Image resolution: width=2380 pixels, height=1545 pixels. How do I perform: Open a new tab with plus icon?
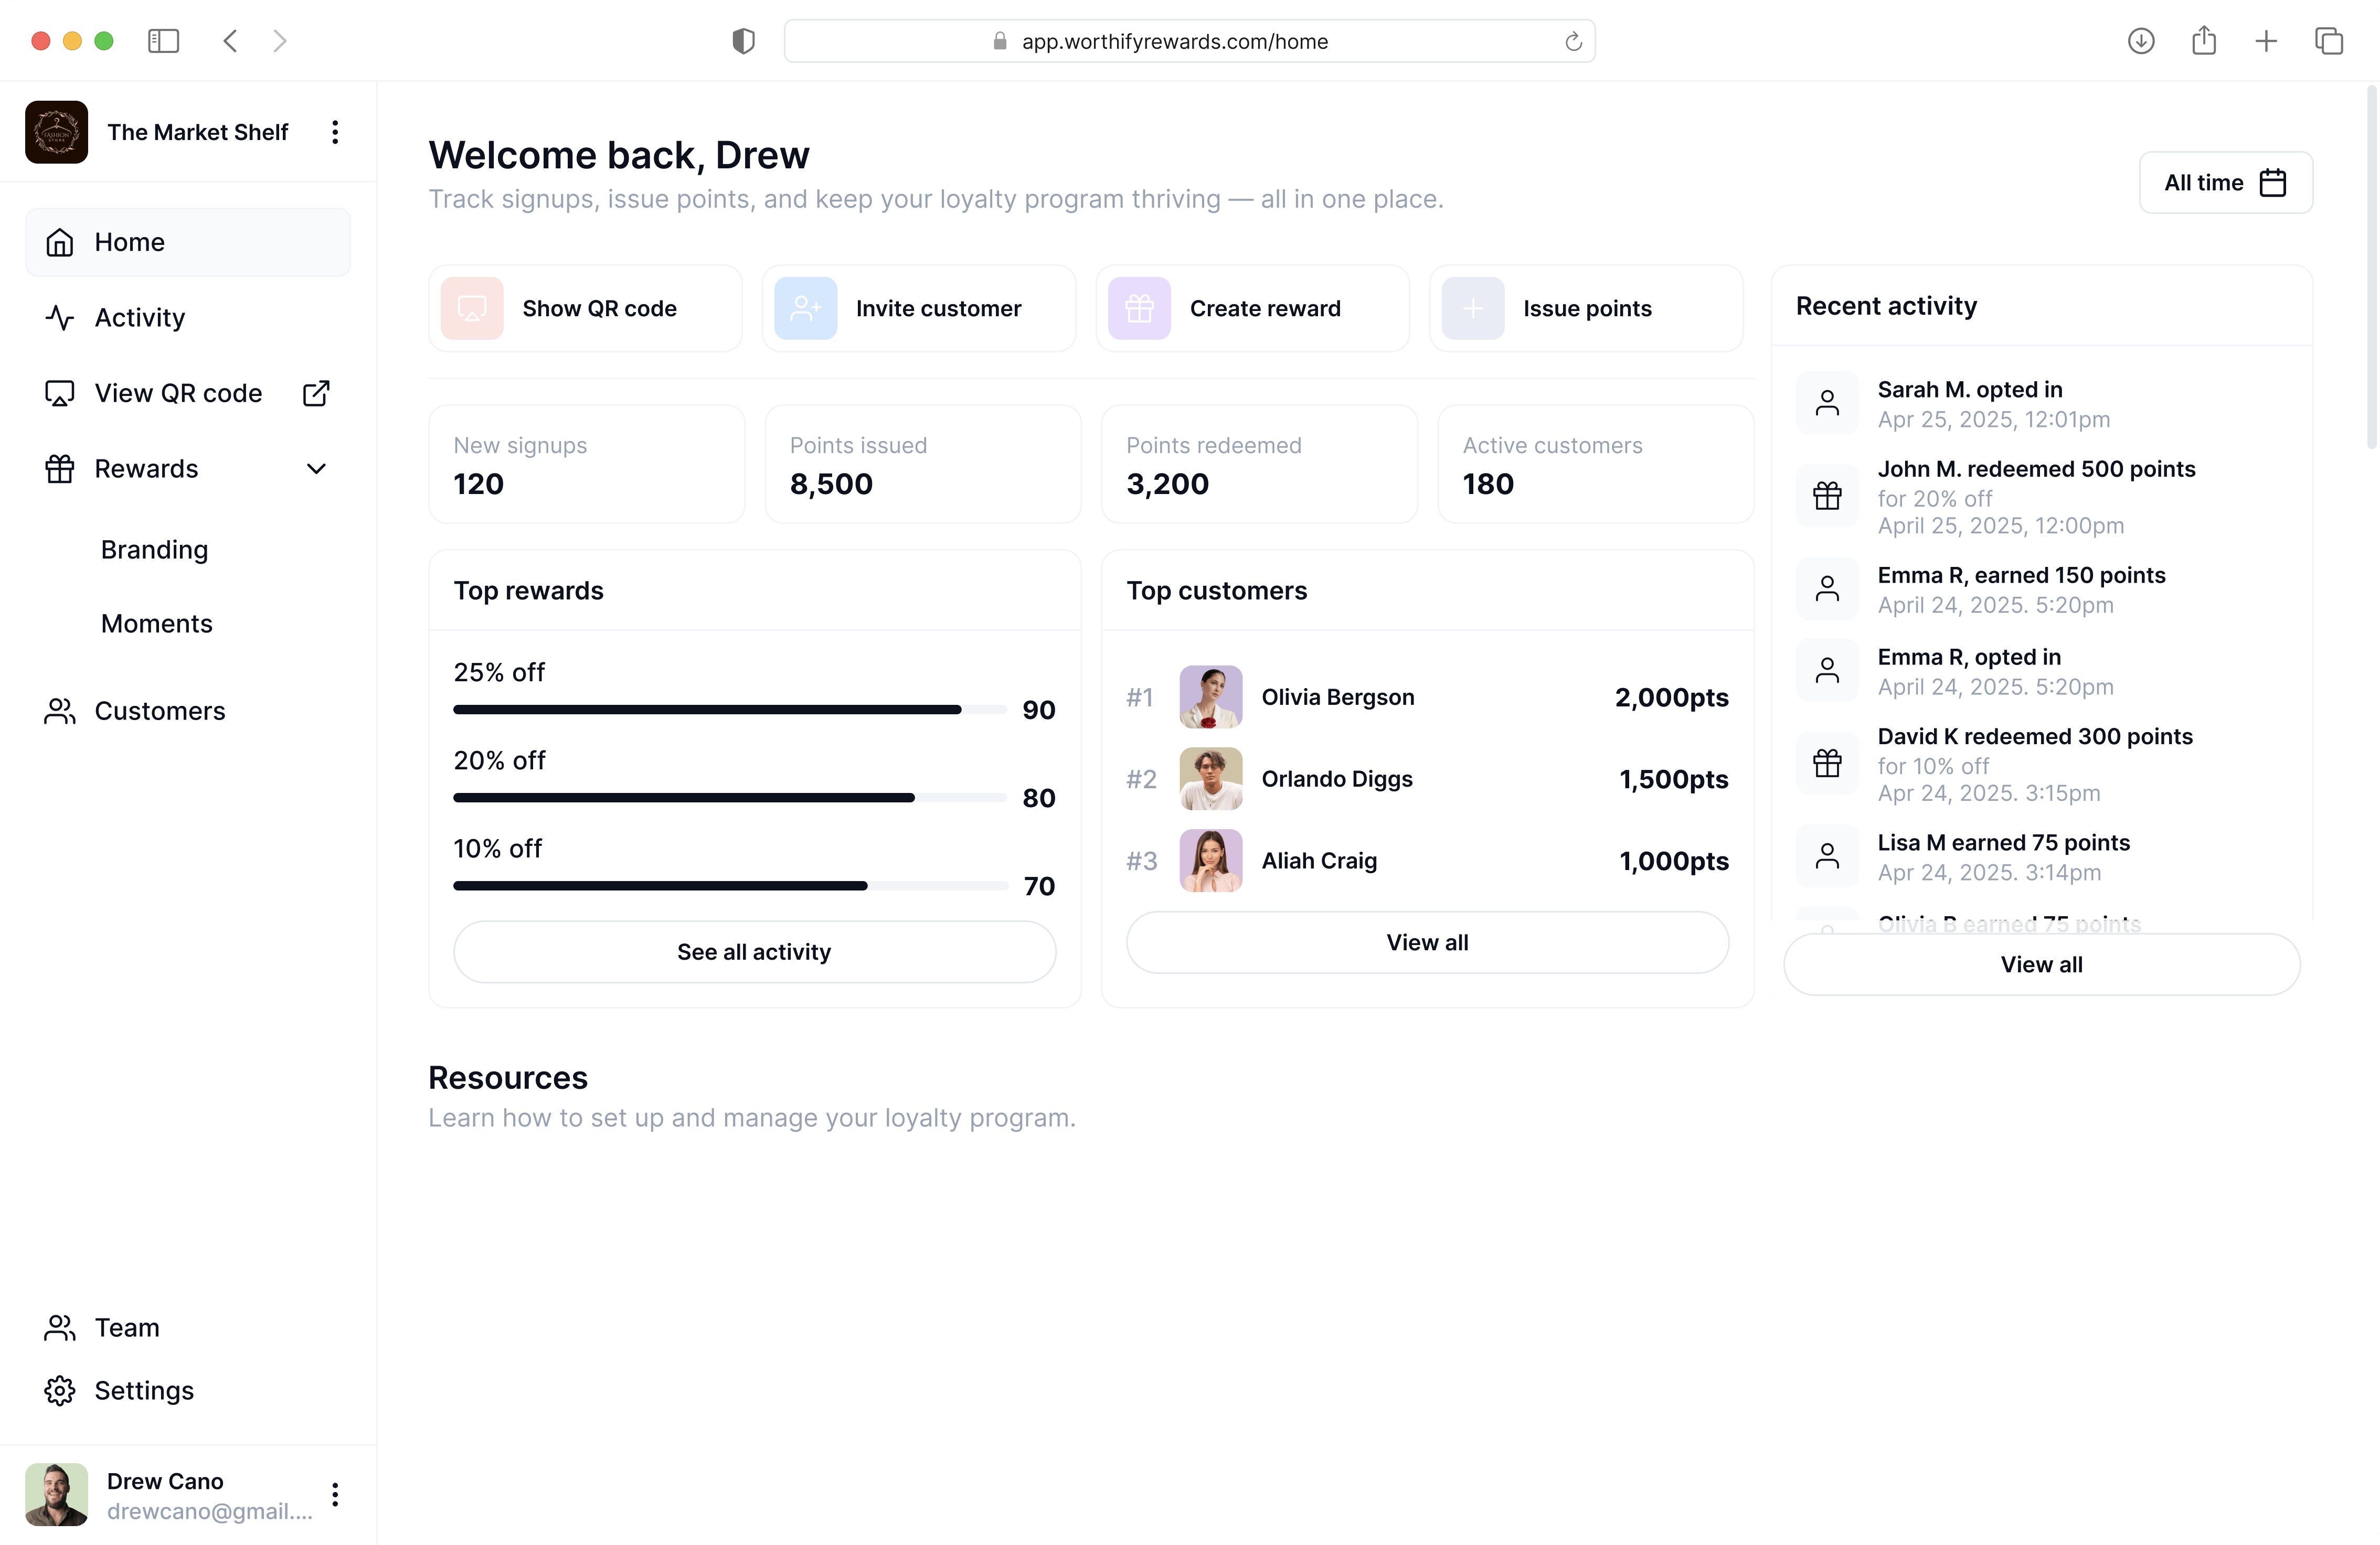pyautogui.click(x=2266, y=41)
